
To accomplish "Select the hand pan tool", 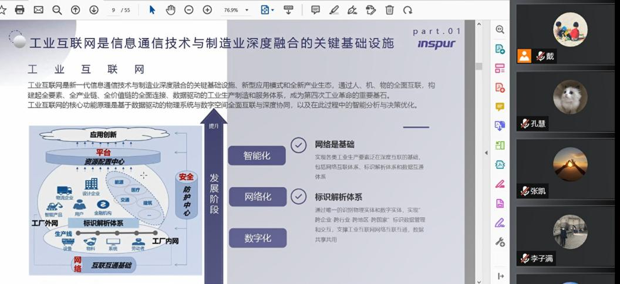I will click(x=170, y=10).
